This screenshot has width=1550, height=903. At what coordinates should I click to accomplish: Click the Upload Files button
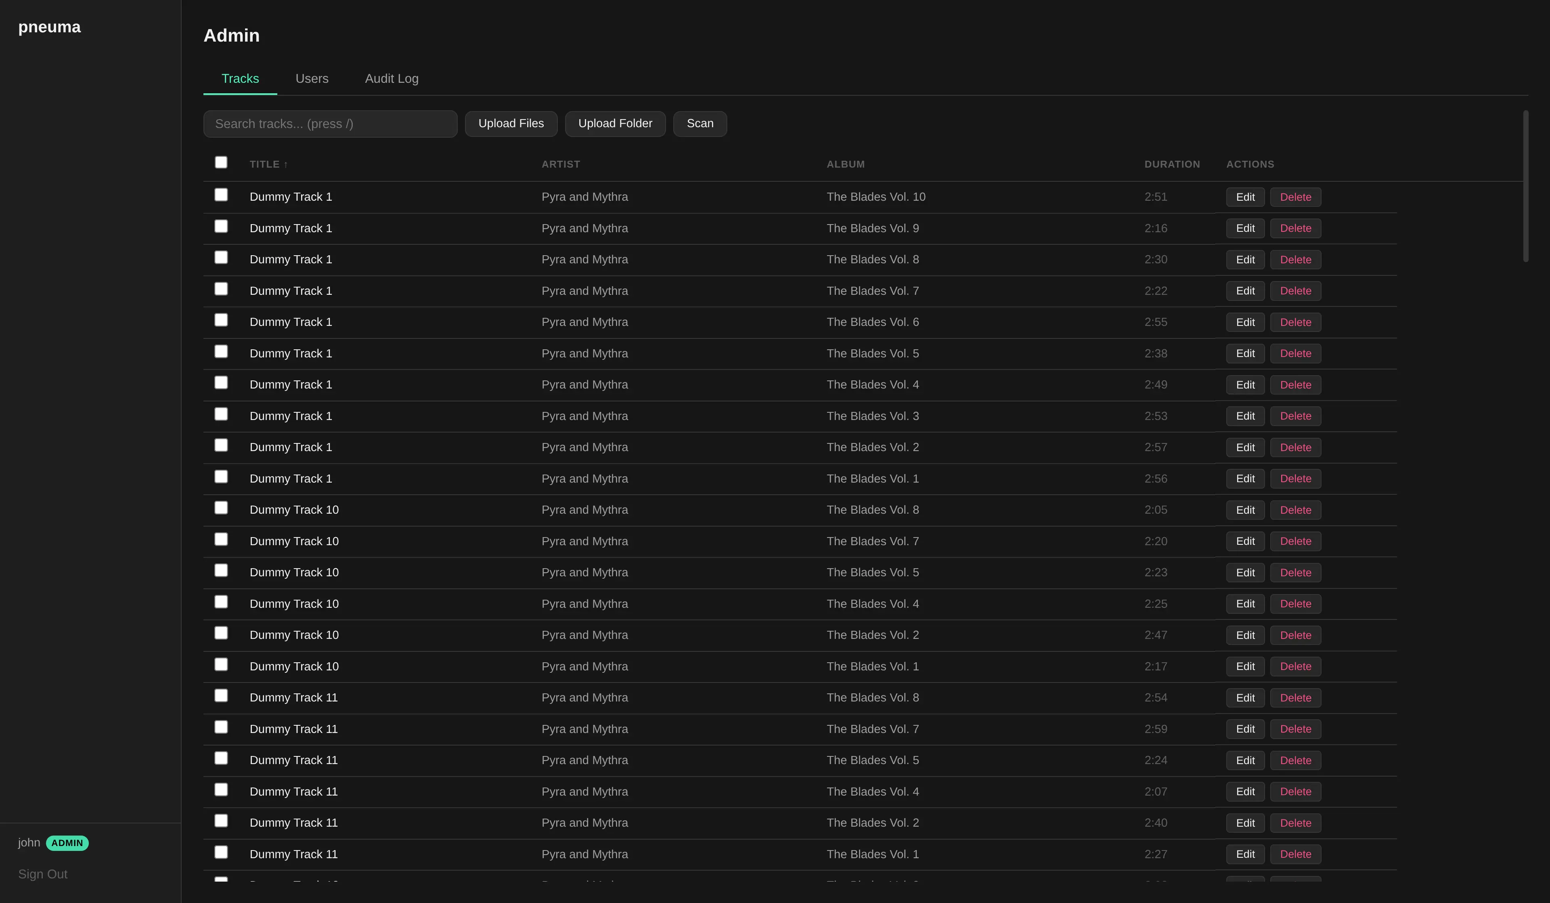(x=511, y=124)
